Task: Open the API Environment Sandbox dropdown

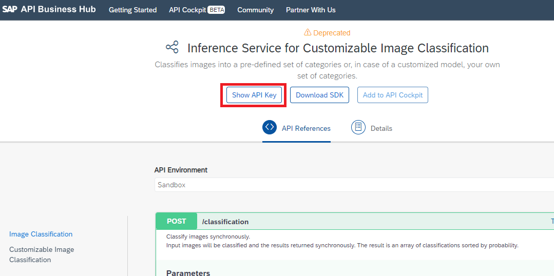Action: click(x=354, y=185)
